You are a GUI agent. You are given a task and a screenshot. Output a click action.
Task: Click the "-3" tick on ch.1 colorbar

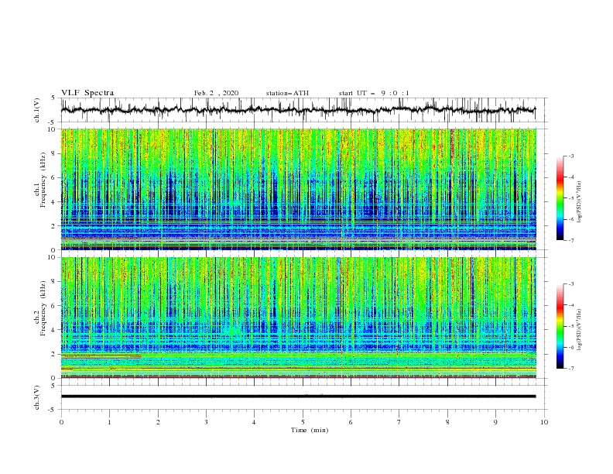(571, 156)
